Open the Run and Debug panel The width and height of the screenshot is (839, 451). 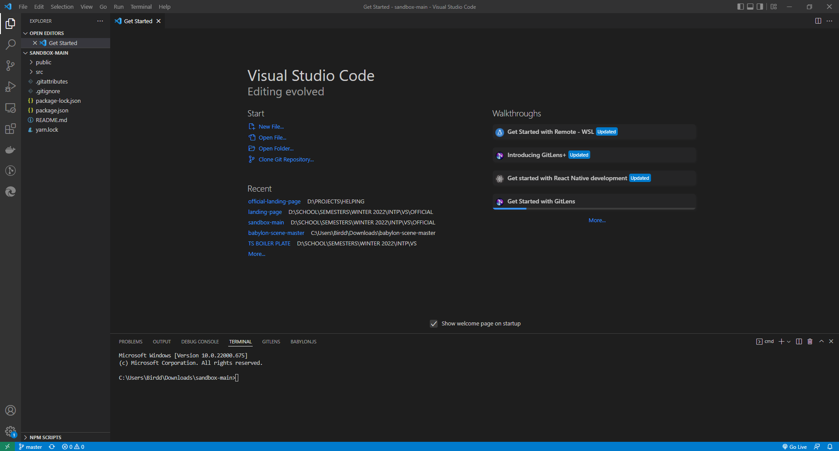click(x=10, y=87)
